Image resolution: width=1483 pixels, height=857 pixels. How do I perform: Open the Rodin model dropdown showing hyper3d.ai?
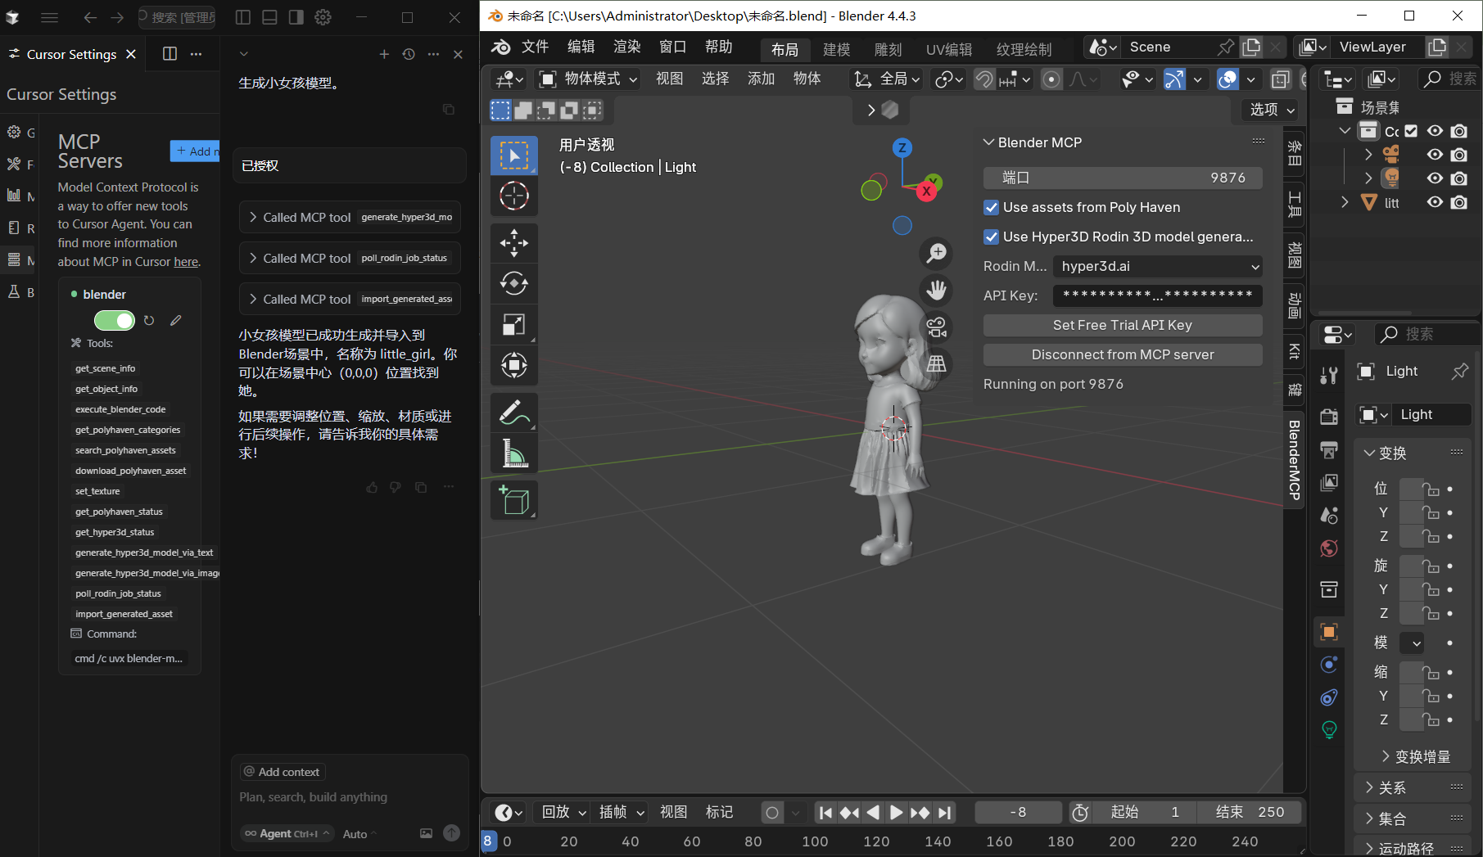[1156, 266]
